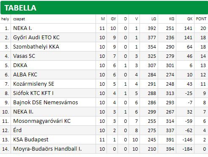
Task: Select Kozármisleny SE team
Action: tap(33, 84)
